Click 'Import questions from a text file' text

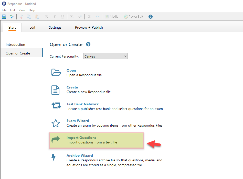click(92, 142)
